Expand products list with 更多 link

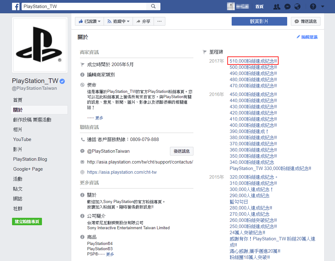(x=110, y=254)
